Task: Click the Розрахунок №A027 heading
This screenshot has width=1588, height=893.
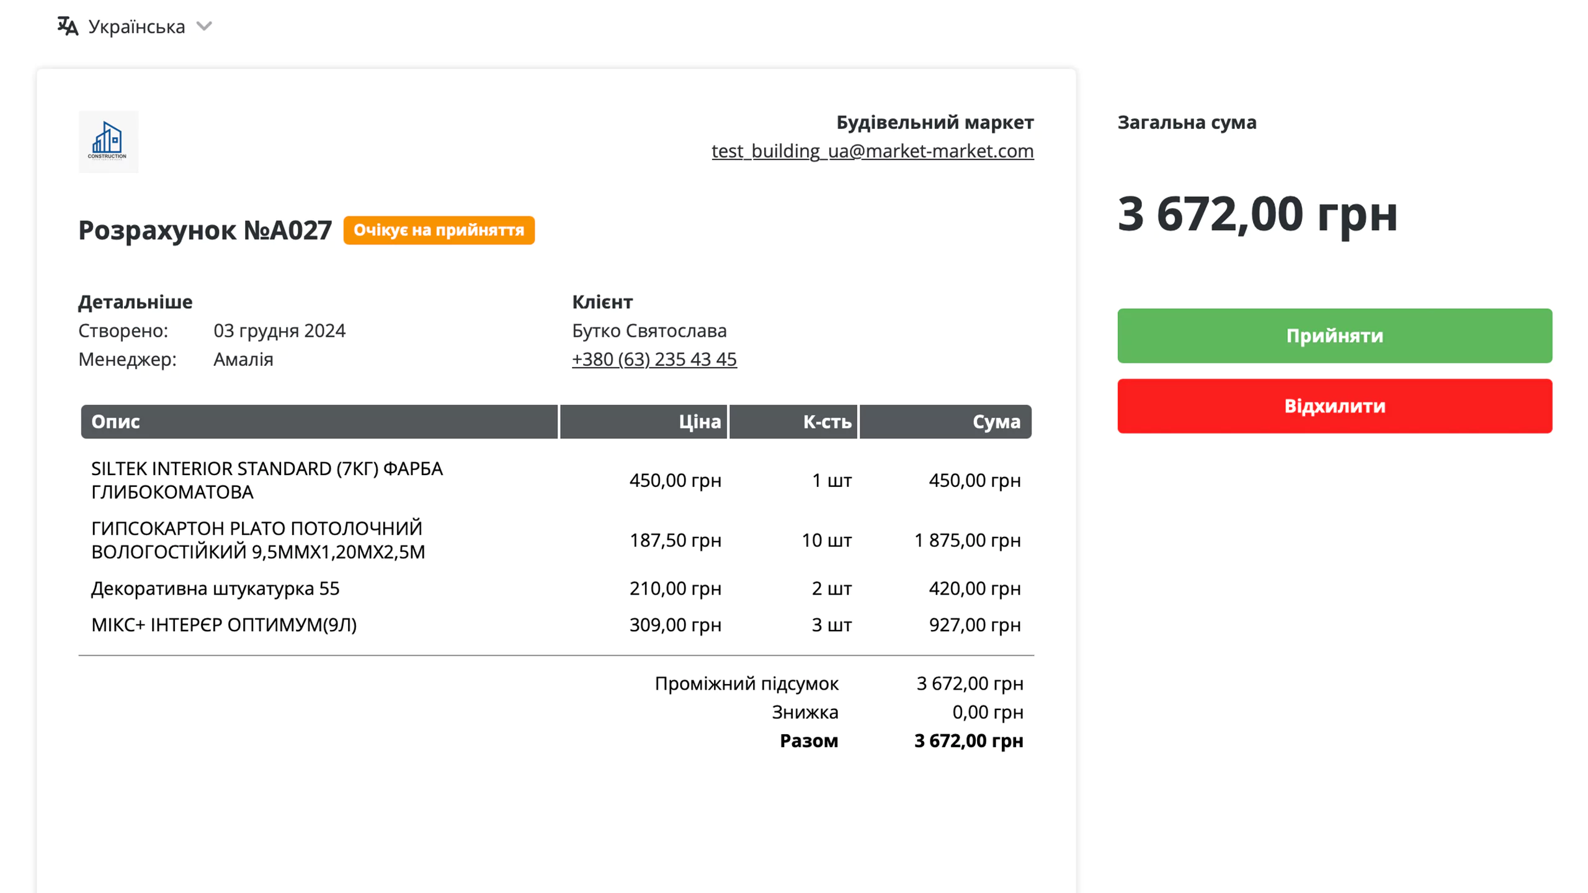Action: pyautogui.click(x=205, y=230)
